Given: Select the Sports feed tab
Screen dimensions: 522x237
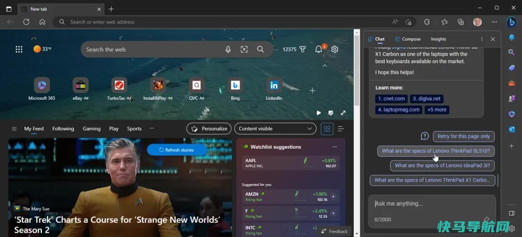Looking at the screenshot, I should tap(134, 128).
